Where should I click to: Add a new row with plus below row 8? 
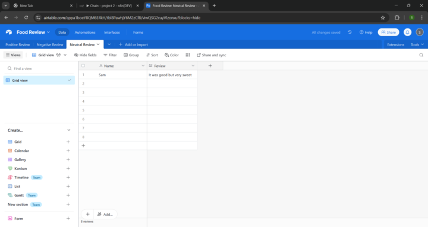click(x=84, y=145)
